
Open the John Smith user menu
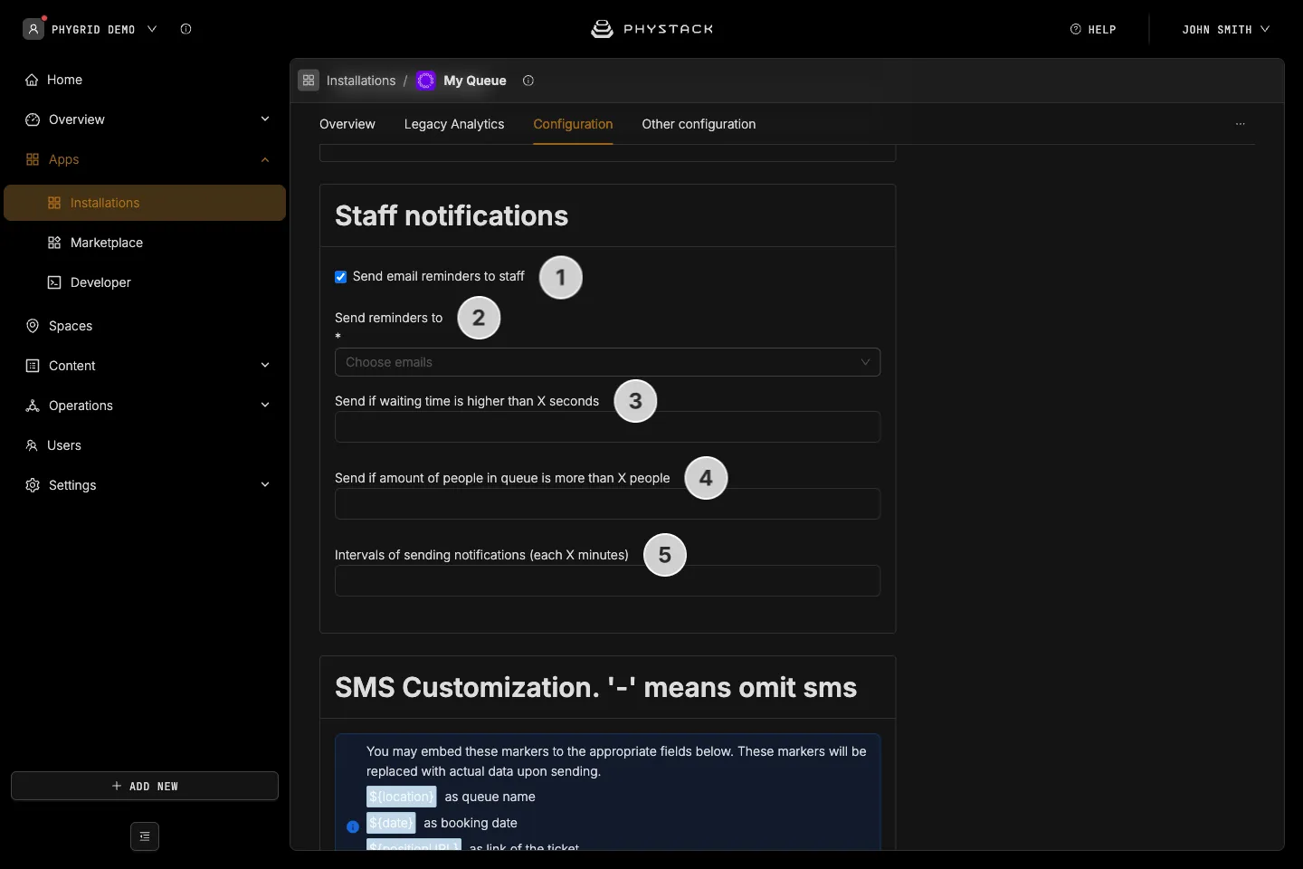1225,29
